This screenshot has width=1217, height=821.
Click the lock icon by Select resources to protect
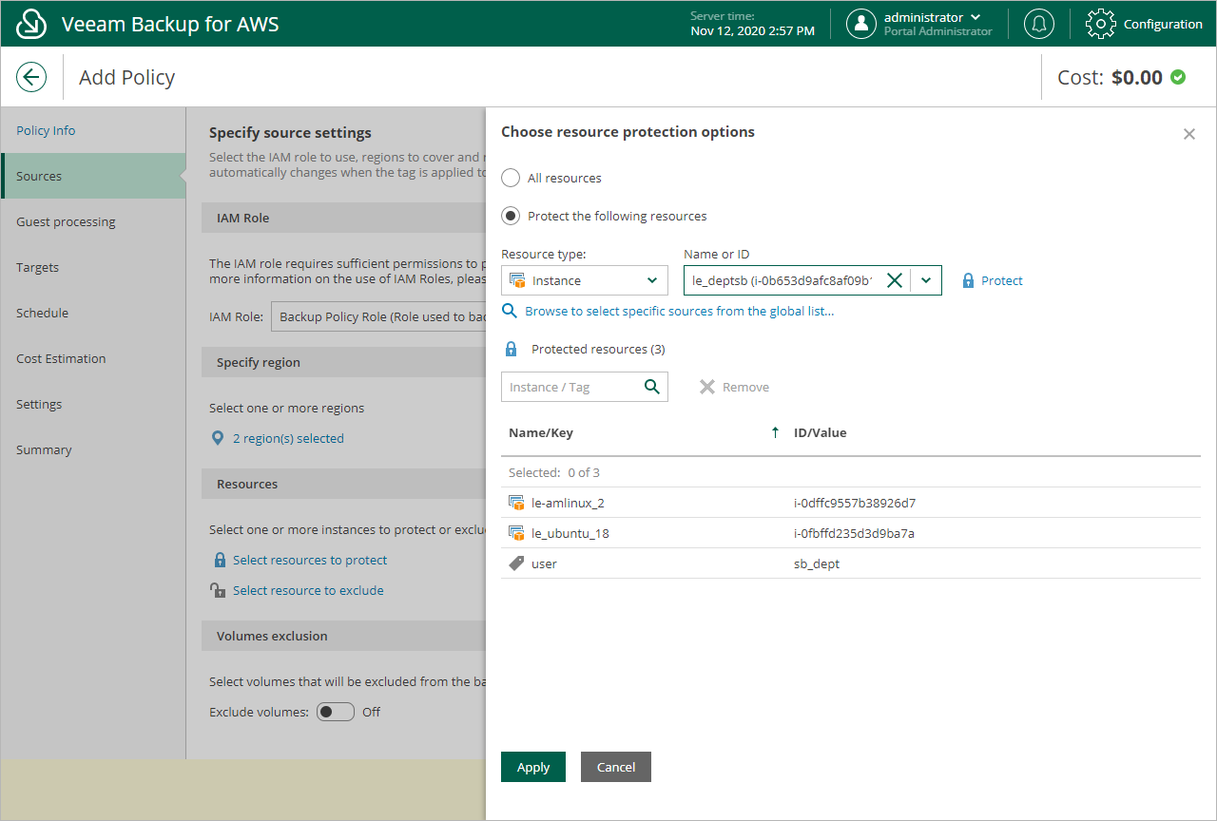(220, 560)
